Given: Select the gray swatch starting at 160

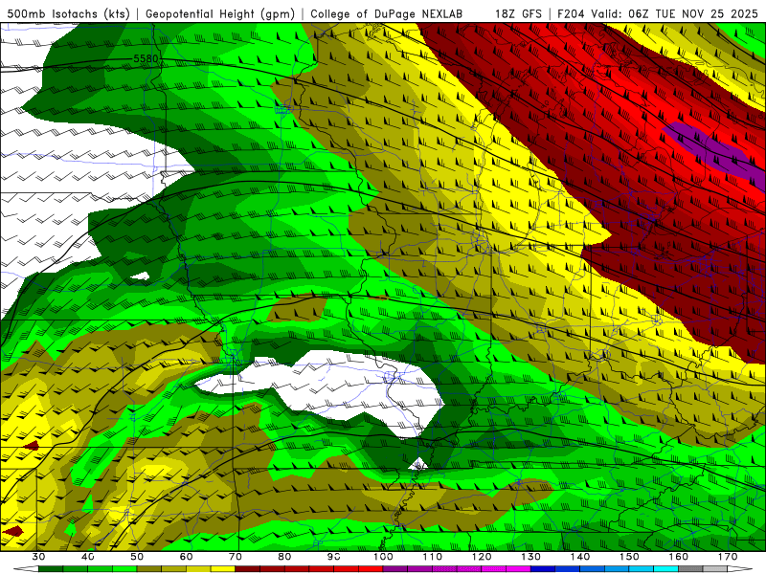Looking at the screenshot, I should 690,569.
